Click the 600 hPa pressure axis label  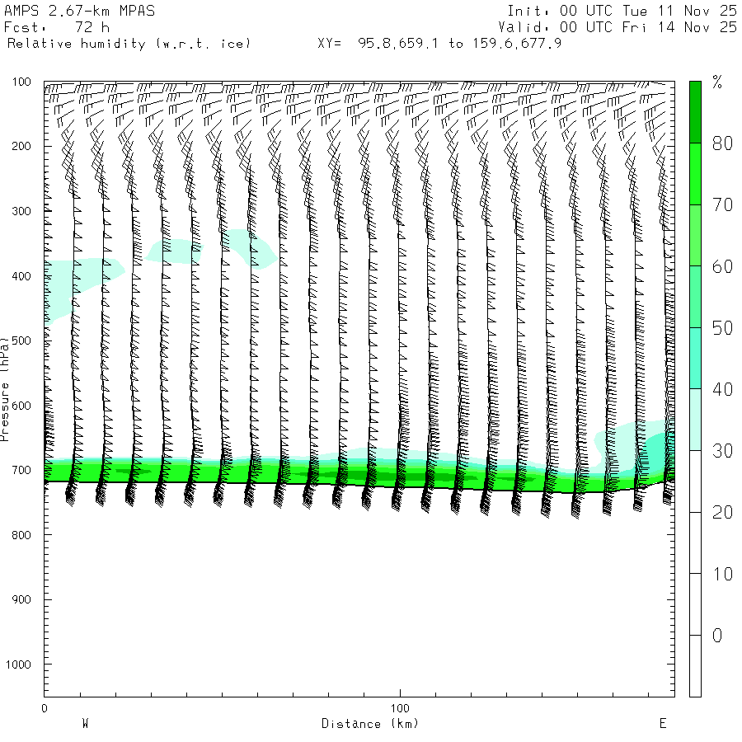pos(21,406)
